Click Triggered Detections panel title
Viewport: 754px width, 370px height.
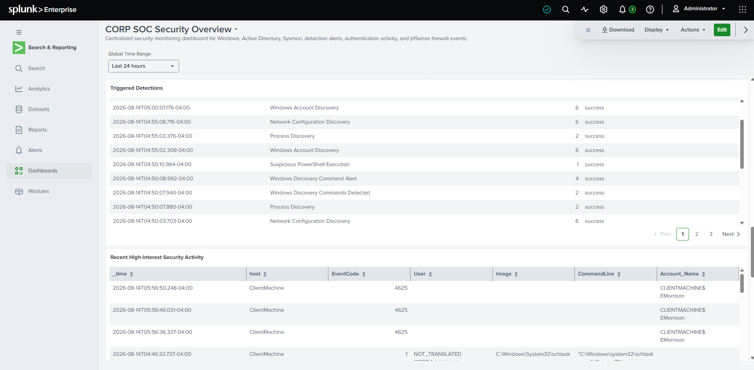(x=137, y=88)
